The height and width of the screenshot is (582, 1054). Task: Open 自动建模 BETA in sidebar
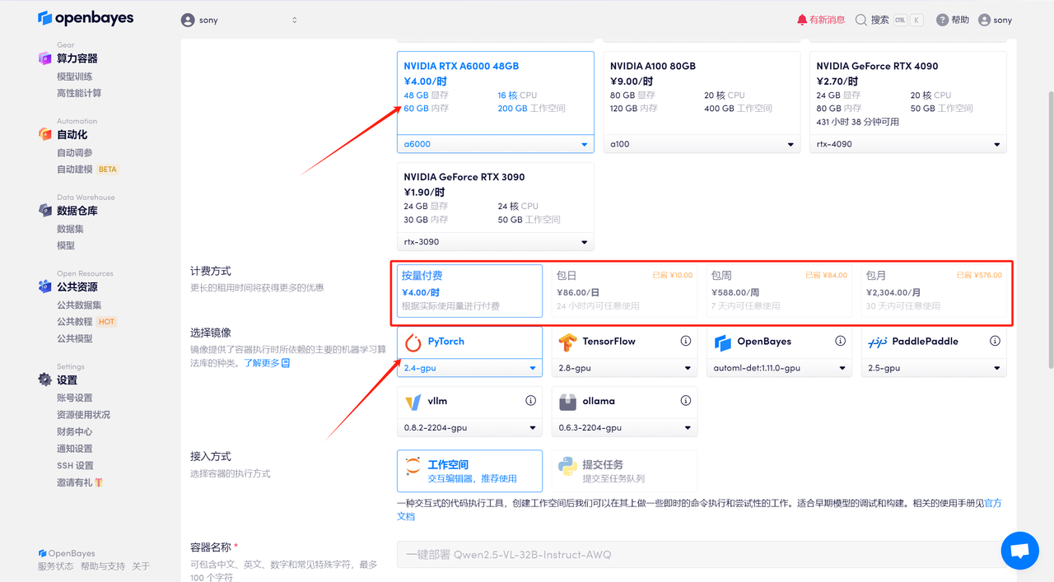pyautogui.click(x=87, y=170)
